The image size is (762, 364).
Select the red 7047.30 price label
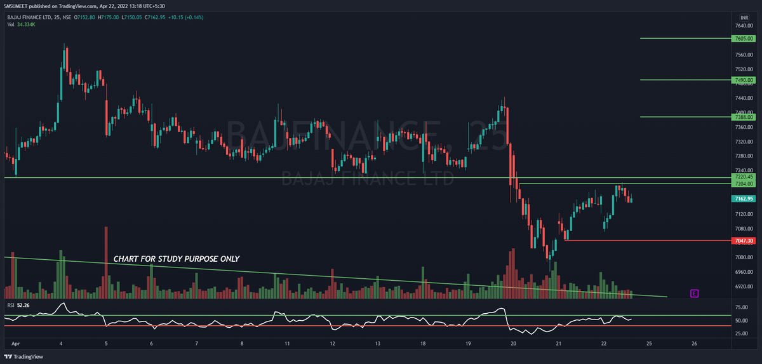tap(744, 241)
